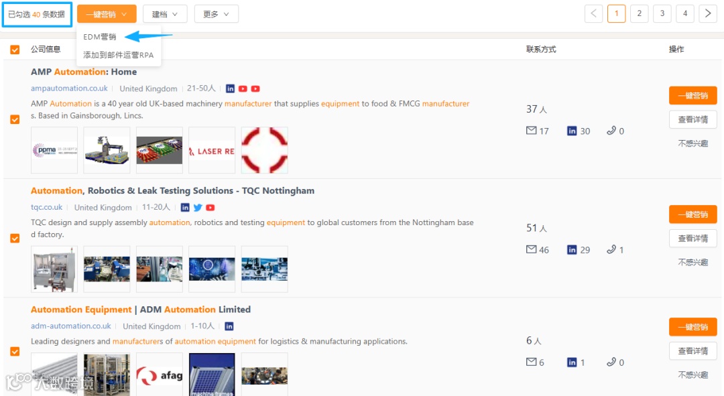Uncheck TQC Nottingham row checkbox
Viewport: 724px width, 396px height.
pyautogui.click(x=15, y=238)
